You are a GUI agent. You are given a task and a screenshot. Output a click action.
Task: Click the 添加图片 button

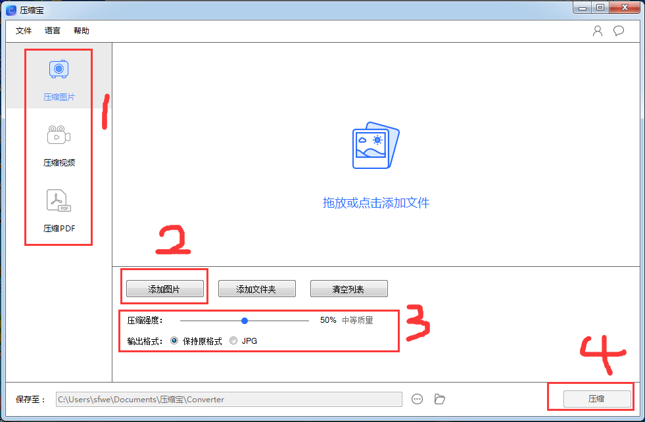coord(165,289)
